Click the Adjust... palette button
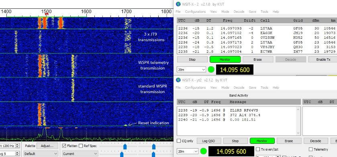This screenshot has height=157, width=337. (x=47, y=146)
